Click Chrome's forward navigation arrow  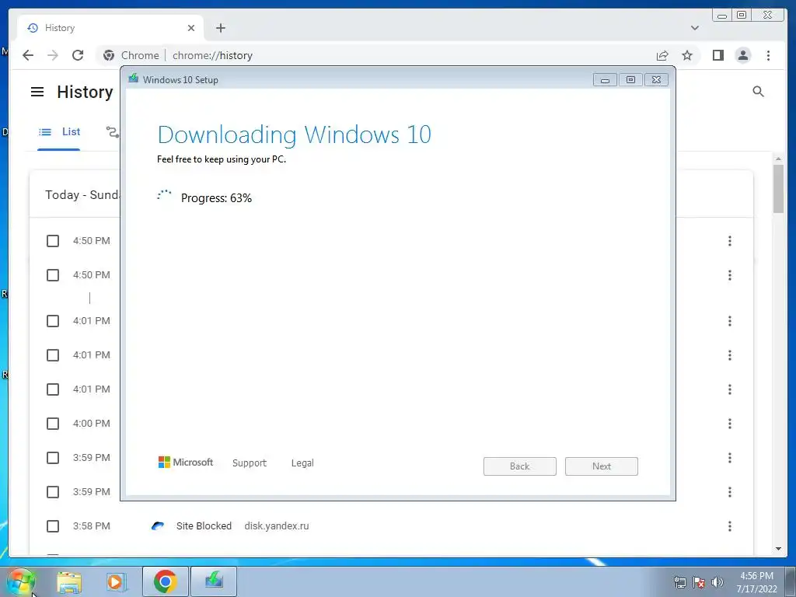pos(52,55)
